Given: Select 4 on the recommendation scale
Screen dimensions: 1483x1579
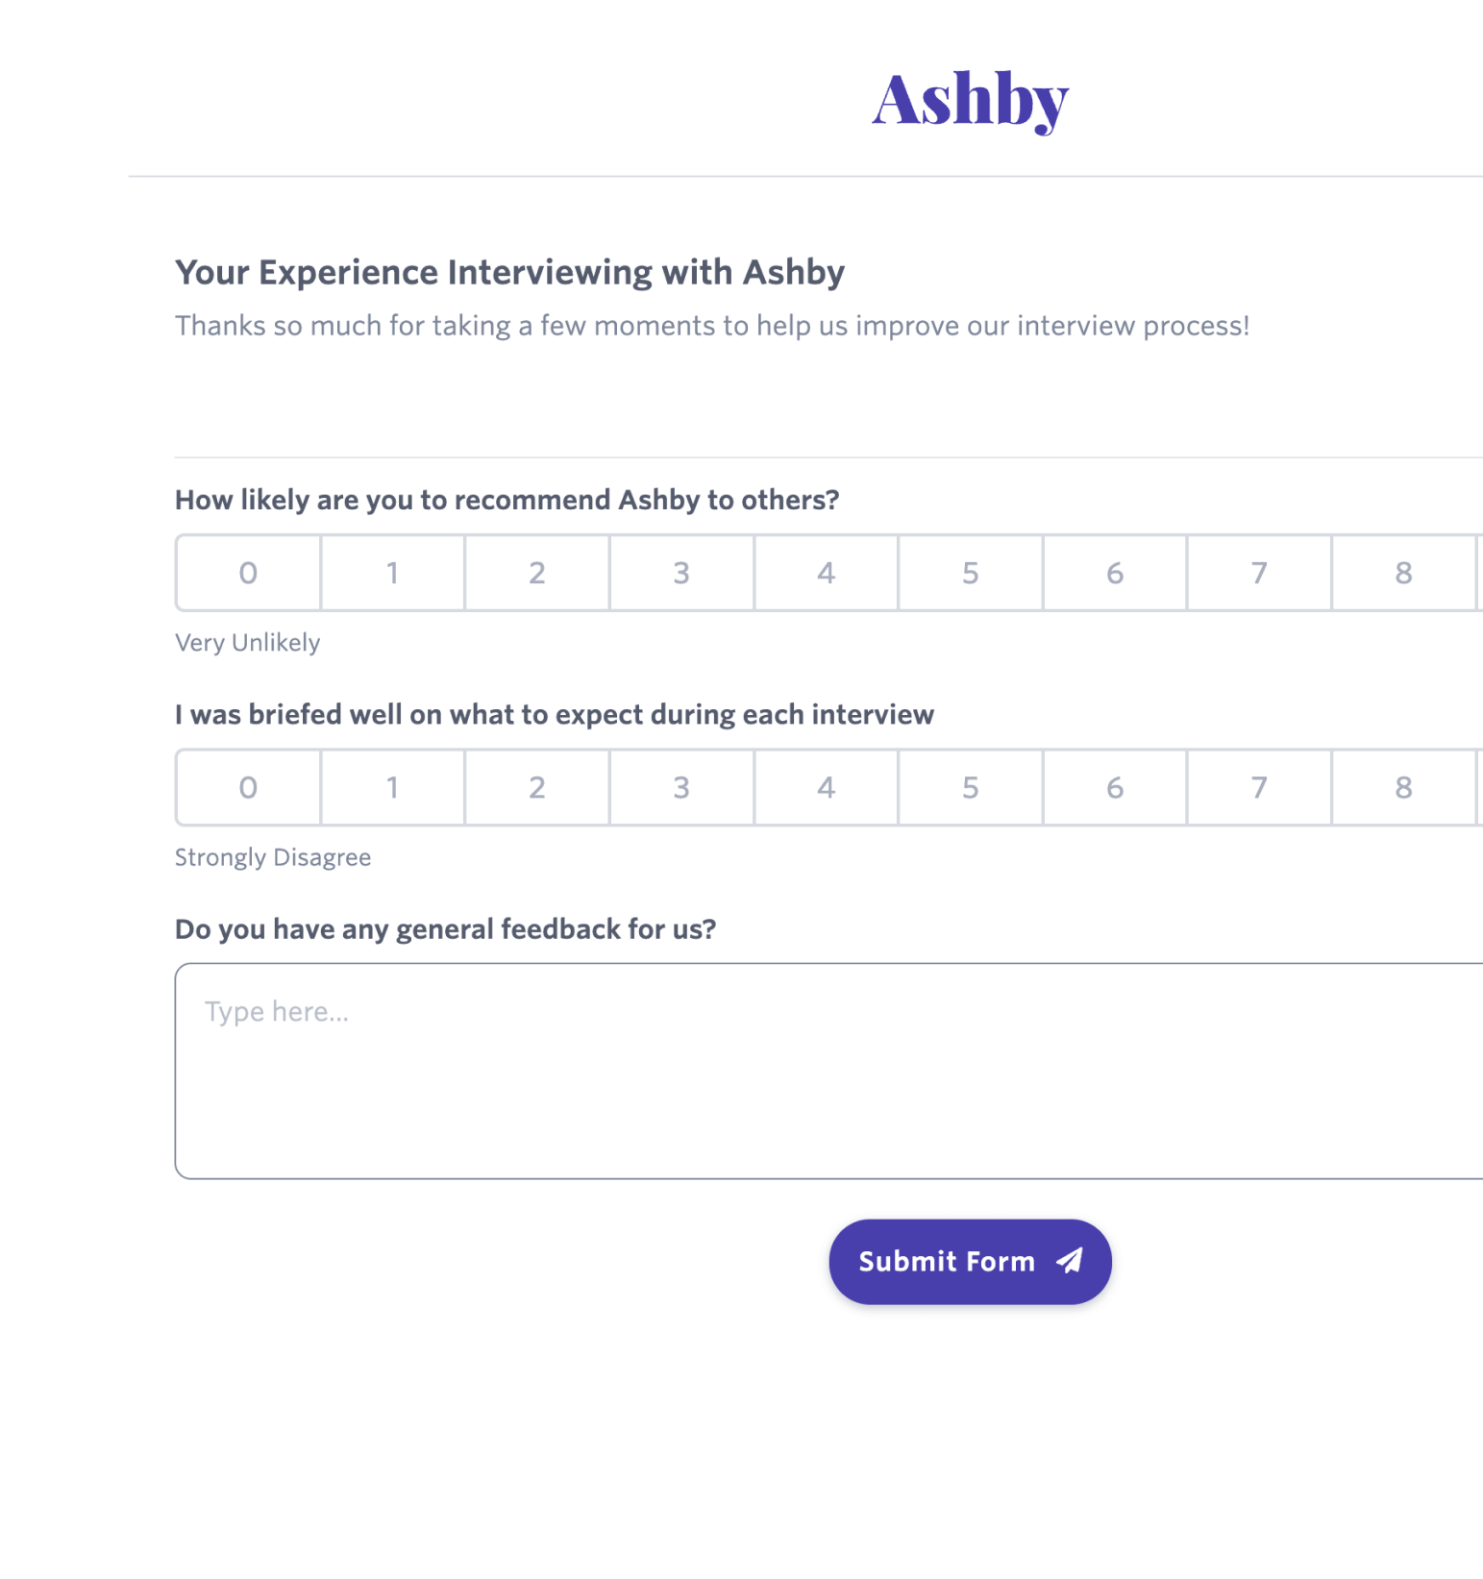Looking at the screenshot, I should tap(826, 572).
